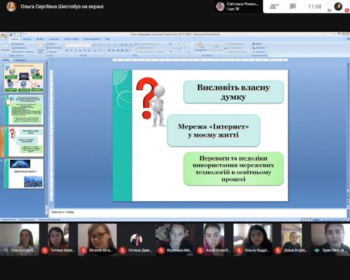Toggle italic formatting in the Font group

coord(71,50)
